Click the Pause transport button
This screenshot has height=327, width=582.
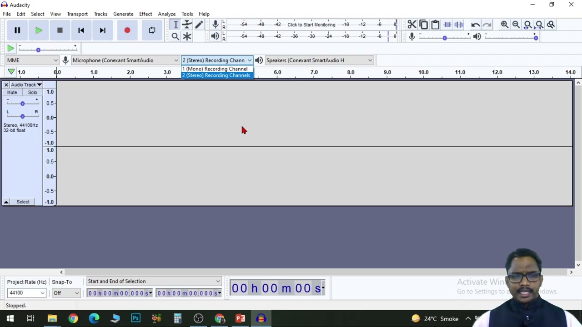click(17, 30)
